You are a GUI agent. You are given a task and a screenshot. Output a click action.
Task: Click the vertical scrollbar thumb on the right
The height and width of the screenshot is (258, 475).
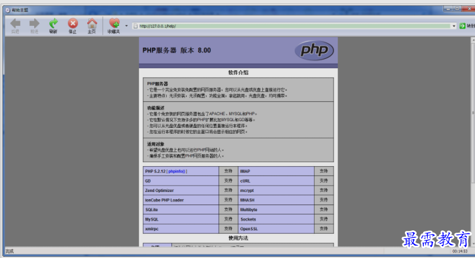click(x=473, y=113)
